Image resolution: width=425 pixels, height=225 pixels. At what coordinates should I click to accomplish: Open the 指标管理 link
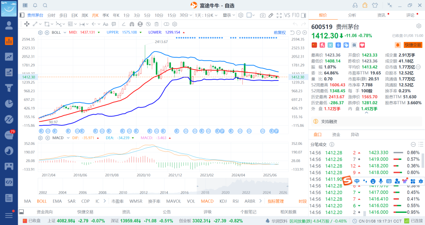[x=275, y=201]
